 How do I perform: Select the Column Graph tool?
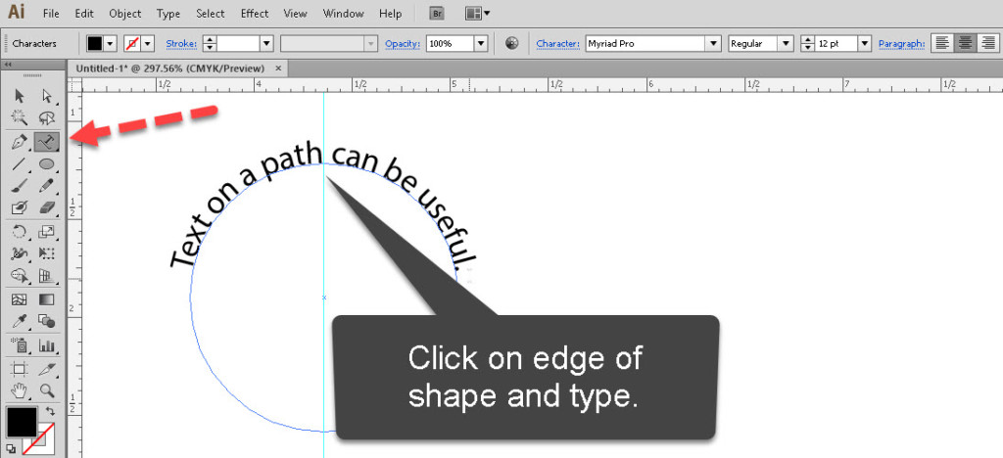click(47, 345)
